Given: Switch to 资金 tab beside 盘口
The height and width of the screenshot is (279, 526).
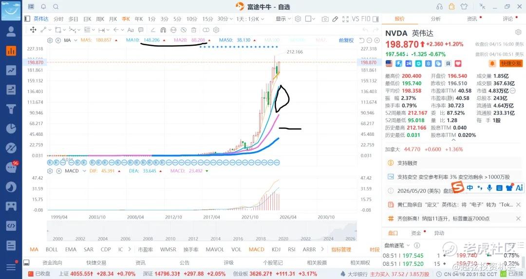Looking at the screenshot, I should [415, 233].
